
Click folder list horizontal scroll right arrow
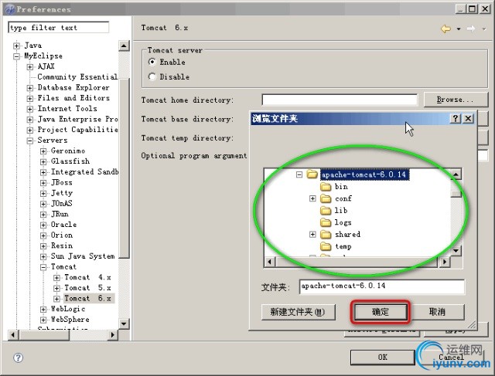tap(445, 262)
